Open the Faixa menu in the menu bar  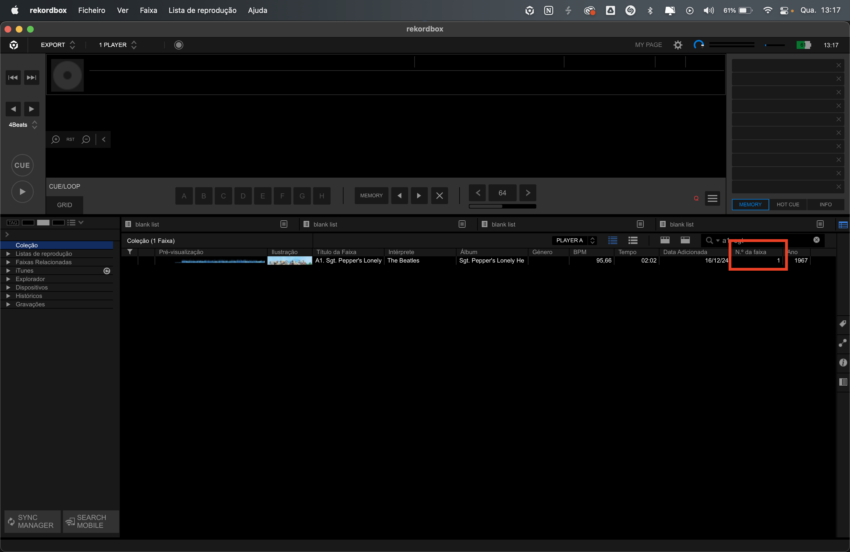click(x=148, y=10)
